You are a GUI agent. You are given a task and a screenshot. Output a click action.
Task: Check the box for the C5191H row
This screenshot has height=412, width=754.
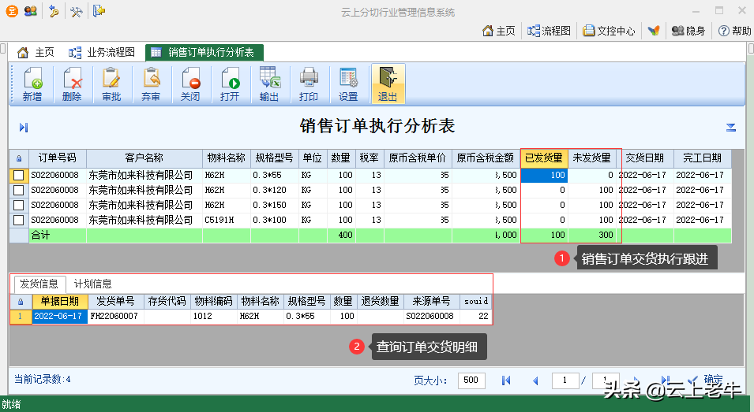pyautogui.click(x=19, y=220)
